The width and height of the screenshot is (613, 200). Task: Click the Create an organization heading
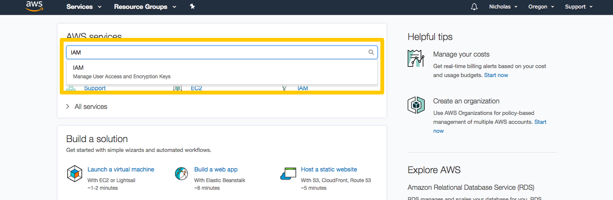click(466, 101)
